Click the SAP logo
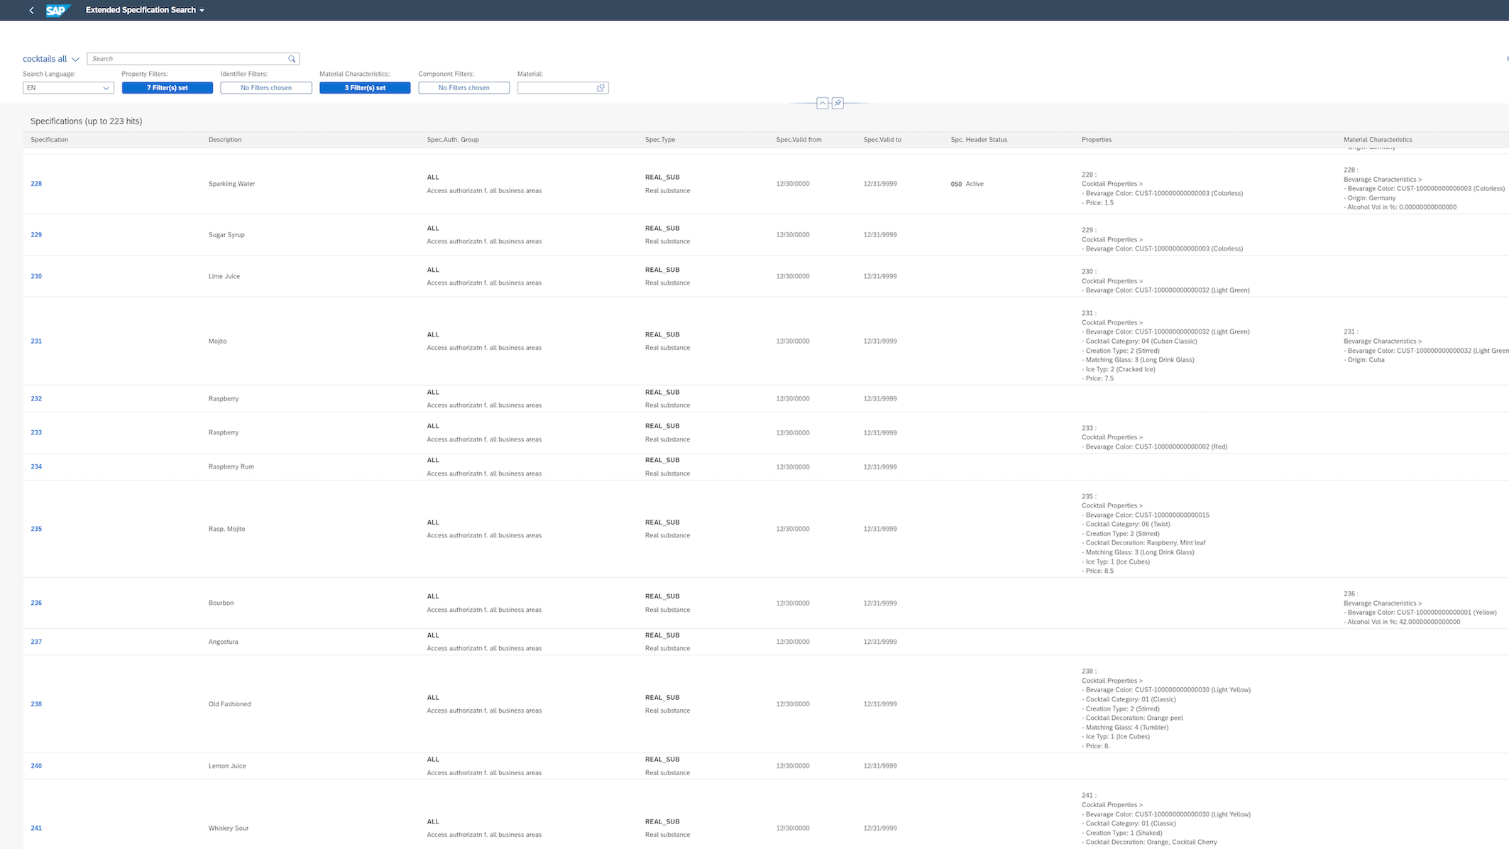This screenshot has width=1509, height=849. click(58, 10)
